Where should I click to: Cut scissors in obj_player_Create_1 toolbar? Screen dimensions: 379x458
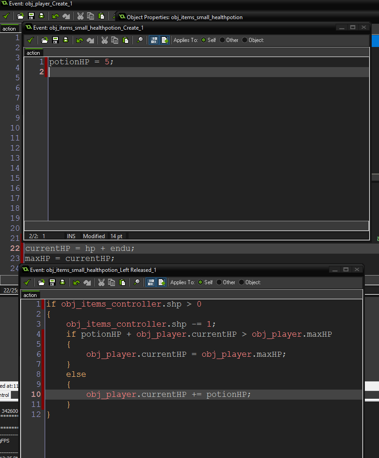(x=80, y=16)
